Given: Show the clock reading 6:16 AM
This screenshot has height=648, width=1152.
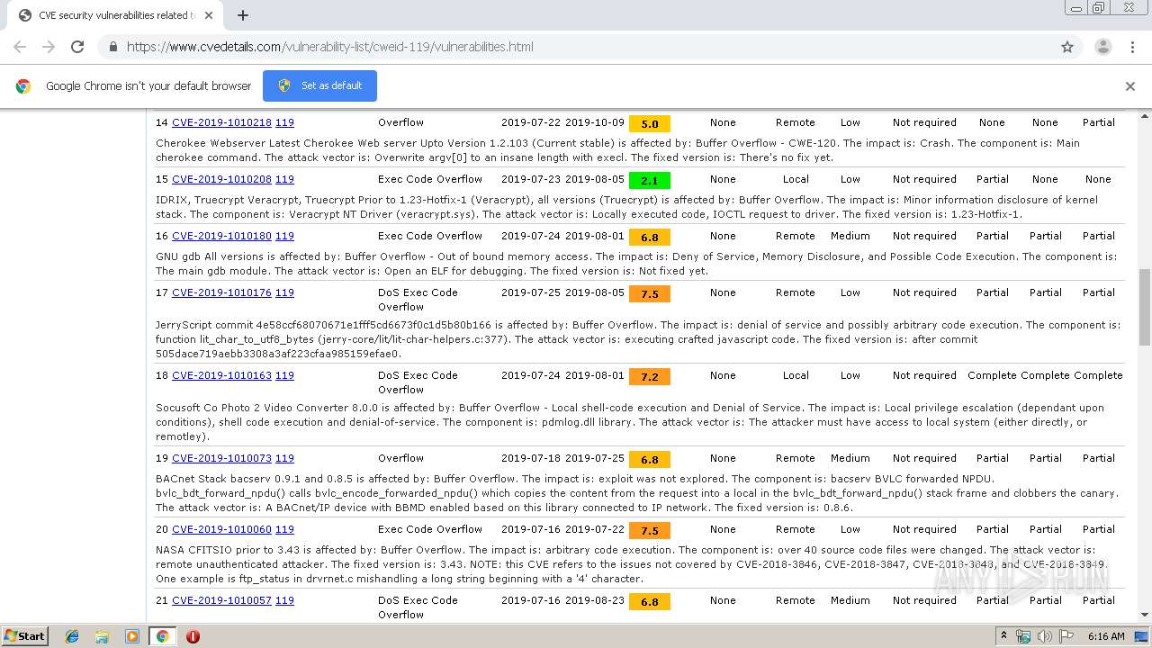Looking at the screenshot, I should (1106, 636).
